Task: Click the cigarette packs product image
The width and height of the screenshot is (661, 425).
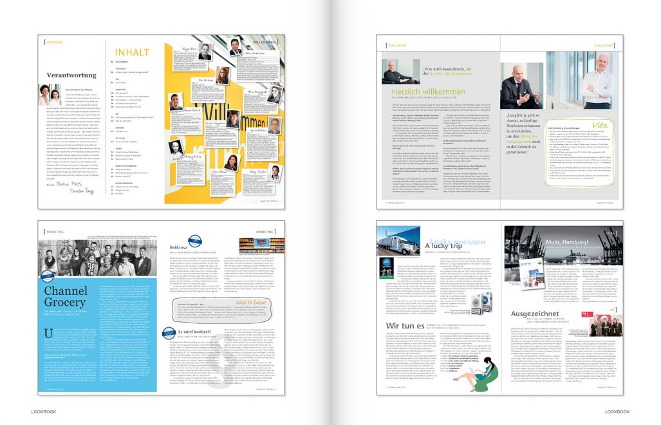Action: click(482, 302)
